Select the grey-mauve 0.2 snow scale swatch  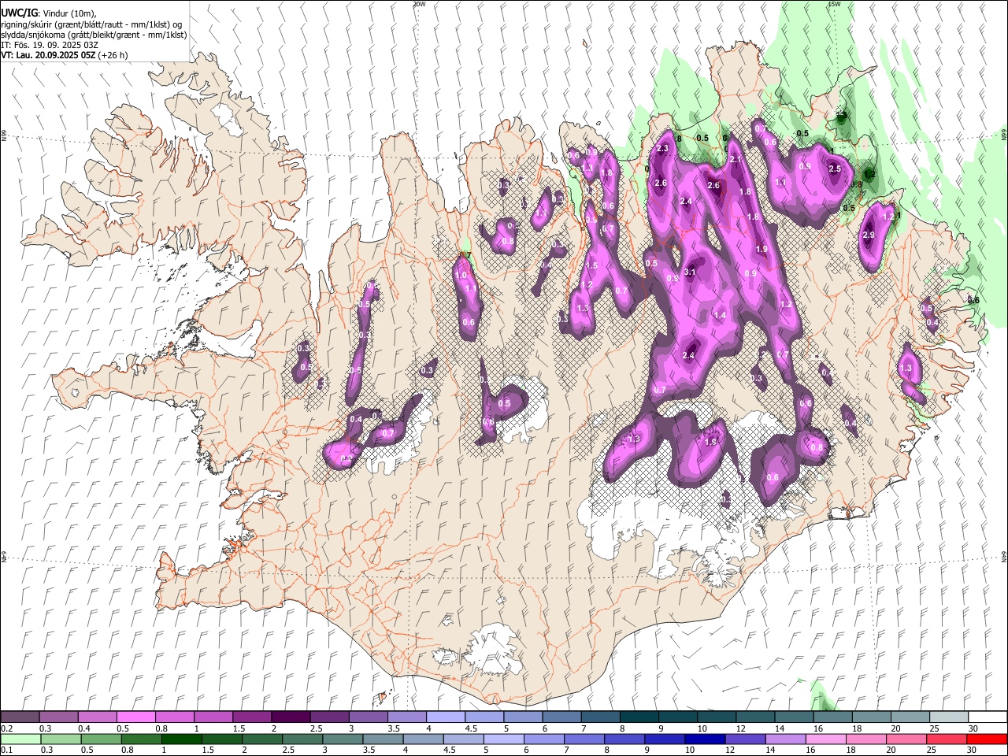tap(20, 717)
